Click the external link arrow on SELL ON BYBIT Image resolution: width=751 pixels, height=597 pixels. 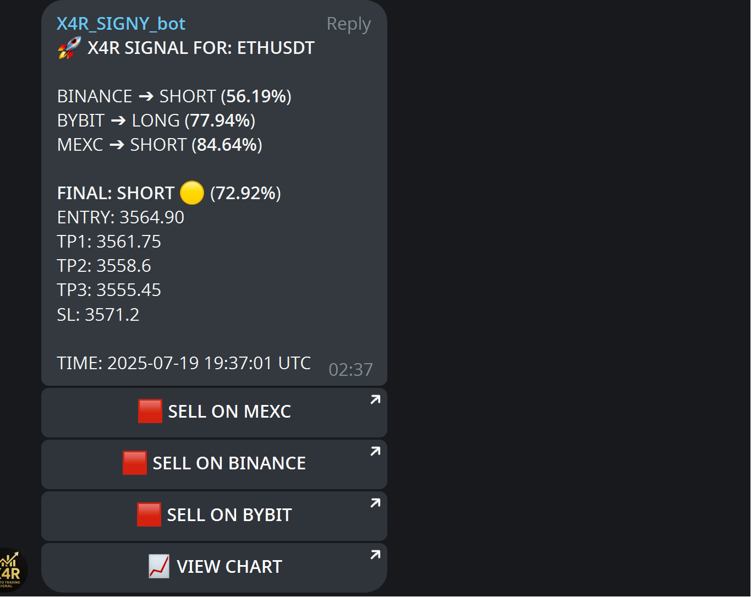tap(375, 503)
